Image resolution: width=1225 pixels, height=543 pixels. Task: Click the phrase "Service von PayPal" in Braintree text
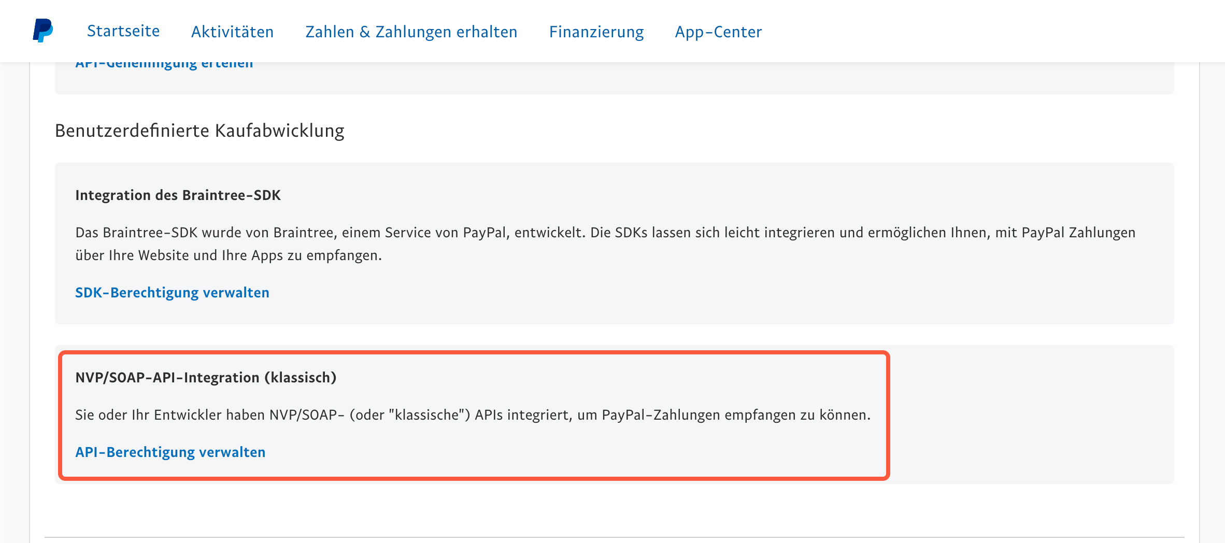(445, 233)
